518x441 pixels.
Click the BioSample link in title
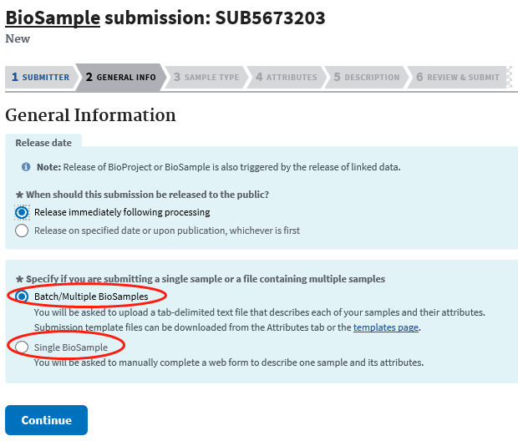(x=53, y=18)
